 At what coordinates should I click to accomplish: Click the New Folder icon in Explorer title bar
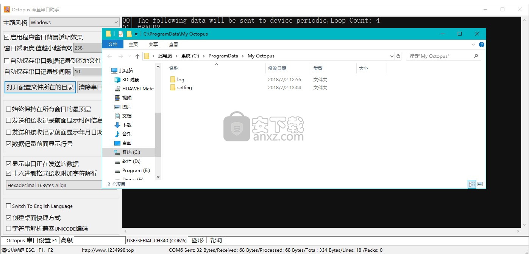coord(129,34)
